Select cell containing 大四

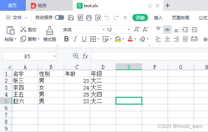point(103,94)
